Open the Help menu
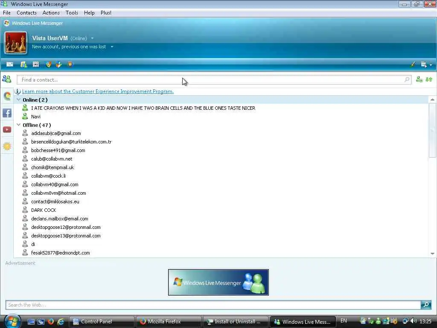 pos(89,13)
